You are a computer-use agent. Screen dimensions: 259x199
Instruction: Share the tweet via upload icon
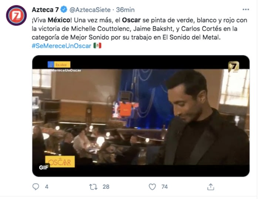211,187
